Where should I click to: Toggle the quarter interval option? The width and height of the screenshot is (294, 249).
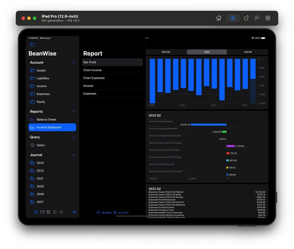(x=104, y=213)
